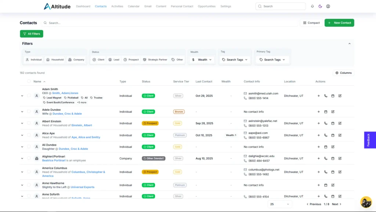
Task: Click the phone icon for Adam Smith
Action: click(326, 96)
